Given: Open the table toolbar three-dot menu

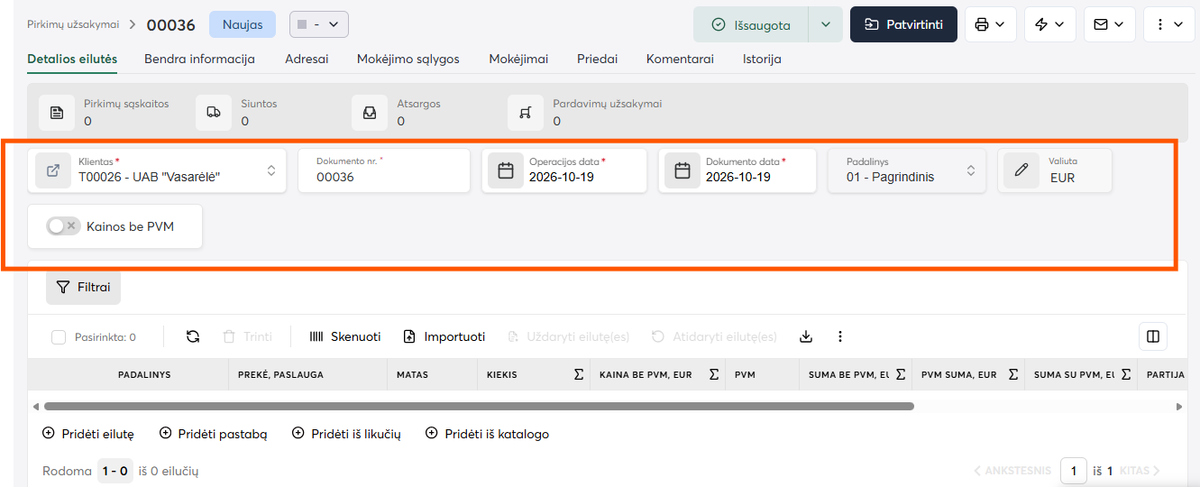Looking at the screenshot, I should coord(840,336).
